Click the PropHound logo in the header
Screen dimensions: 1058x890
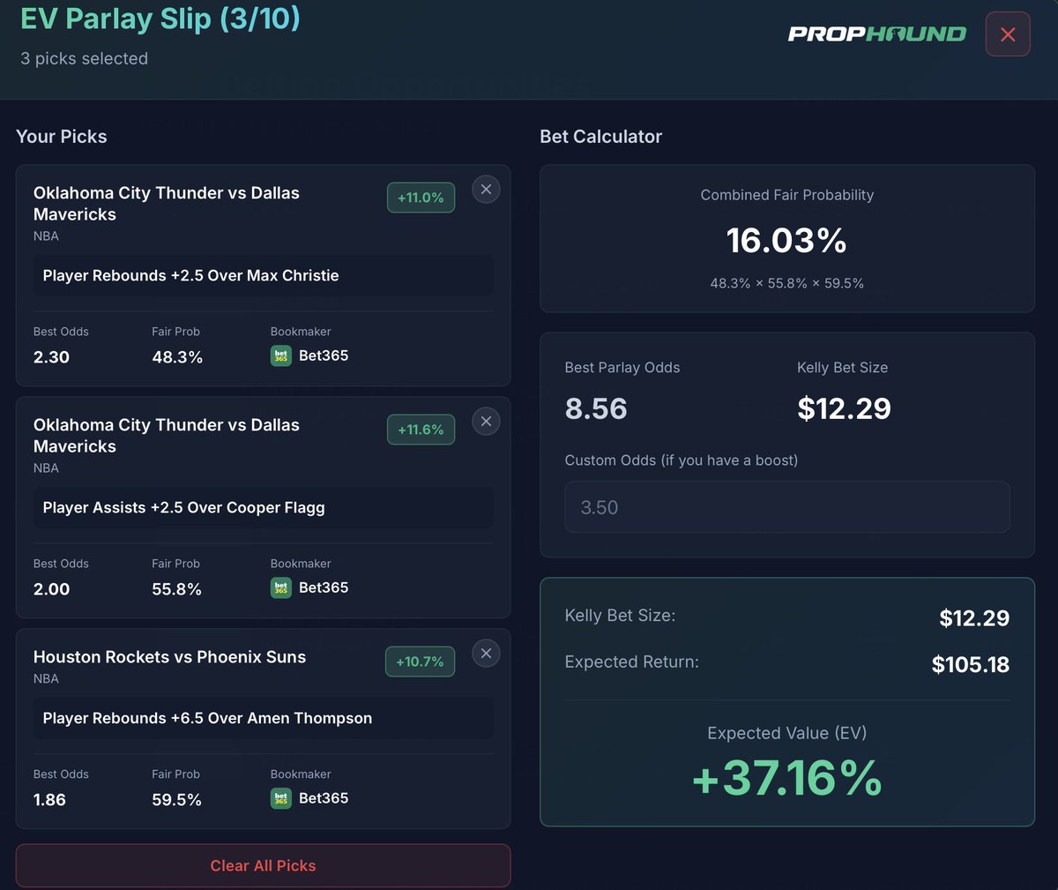pos(876,34)
